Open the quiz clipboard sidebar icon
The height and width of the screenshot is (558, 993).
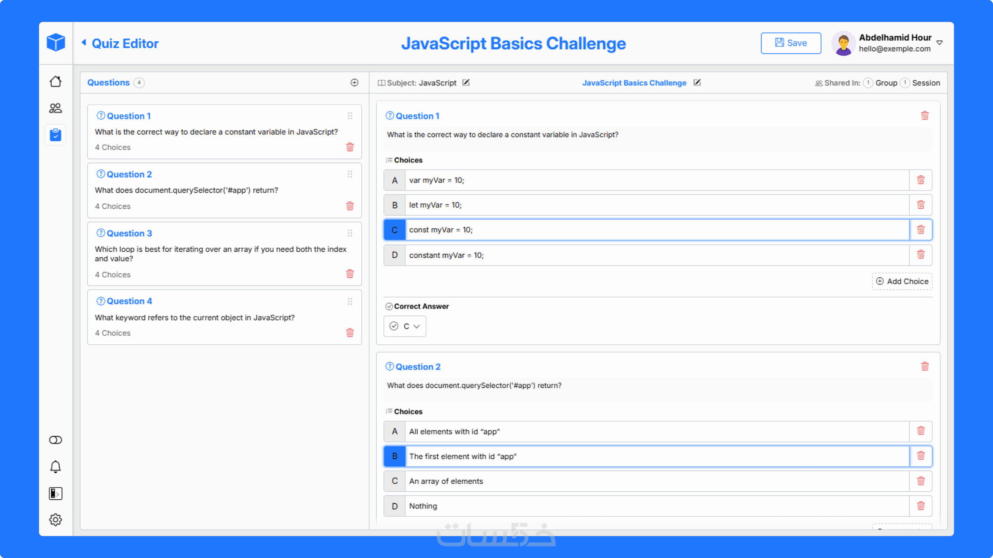[x=56, y=135]
